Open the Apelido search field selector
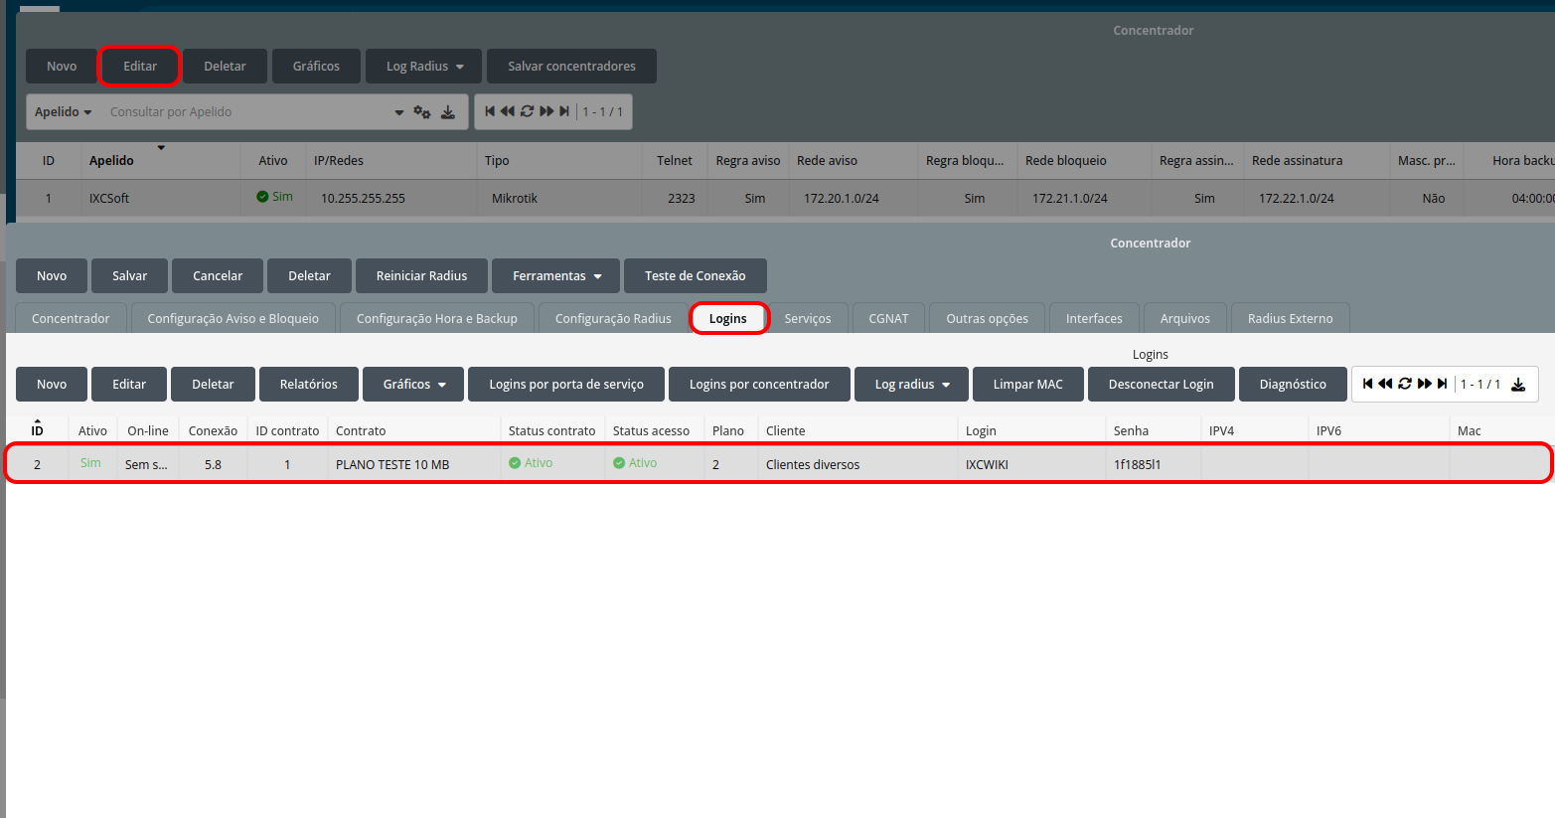Viewport: 1555px width, 818px height. 64,112
